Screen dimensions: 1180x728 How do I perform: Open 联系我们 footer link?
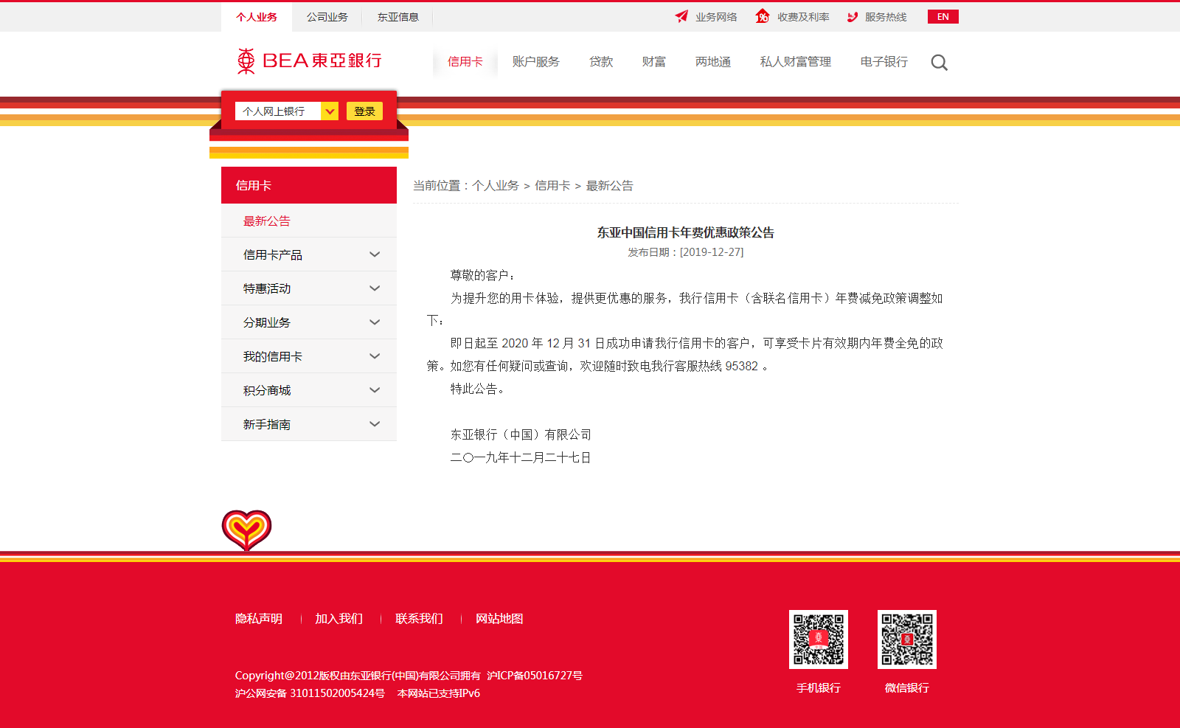pos(420,619)
